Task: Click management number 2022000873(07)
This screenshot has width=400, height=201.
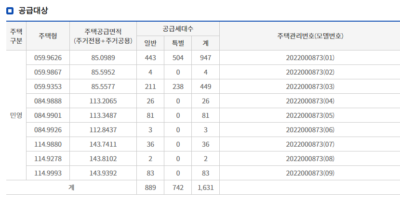Action: pos(310,144)
